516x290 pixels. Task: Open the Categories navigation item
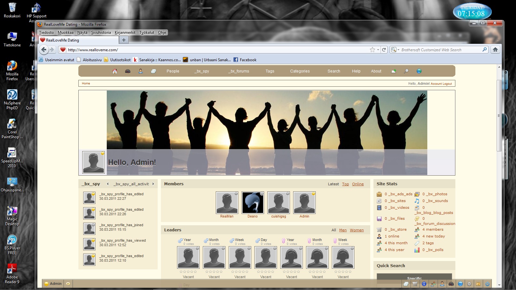300,71
